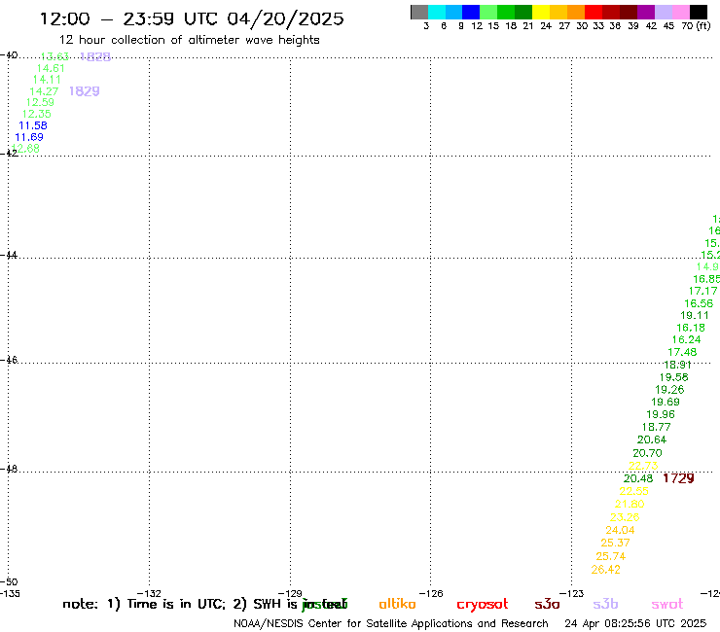Image resolution: width=720 pixels, height=632 pixels.
Task: Click the 16.24 wave height value
Action: pos(687,339)
